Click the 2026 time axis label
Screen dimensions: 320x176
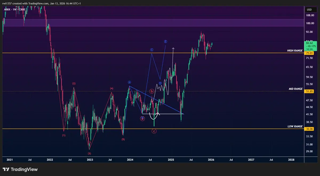211,160
